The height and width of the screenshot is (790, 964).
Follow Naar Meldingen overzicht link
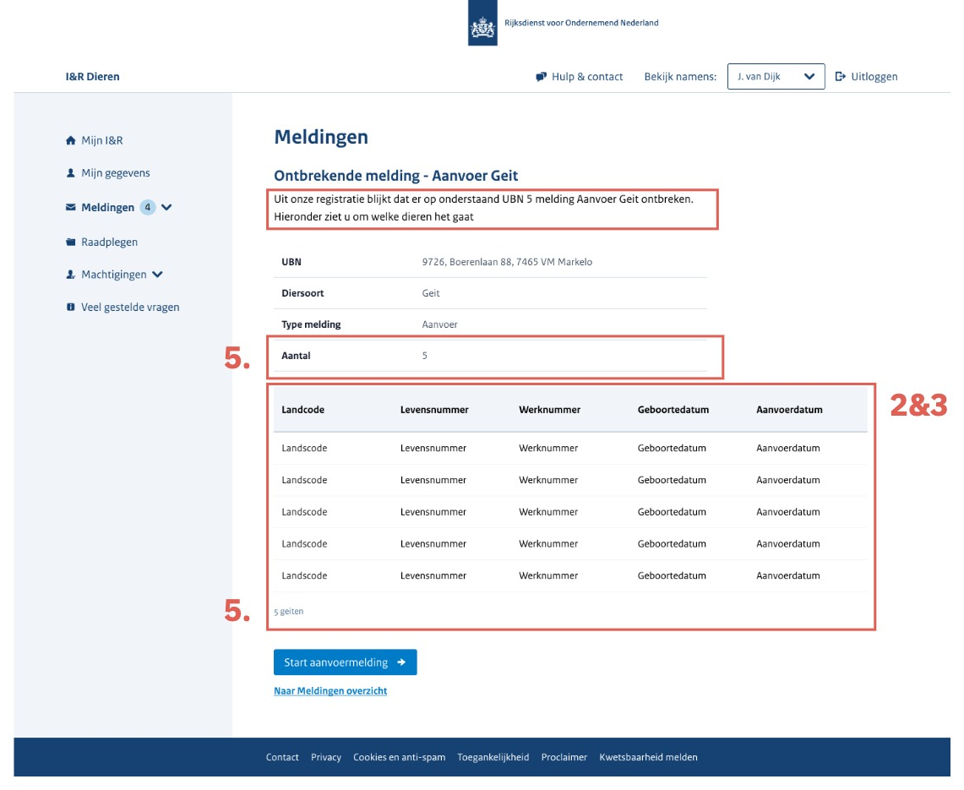[x=330, y=691]
